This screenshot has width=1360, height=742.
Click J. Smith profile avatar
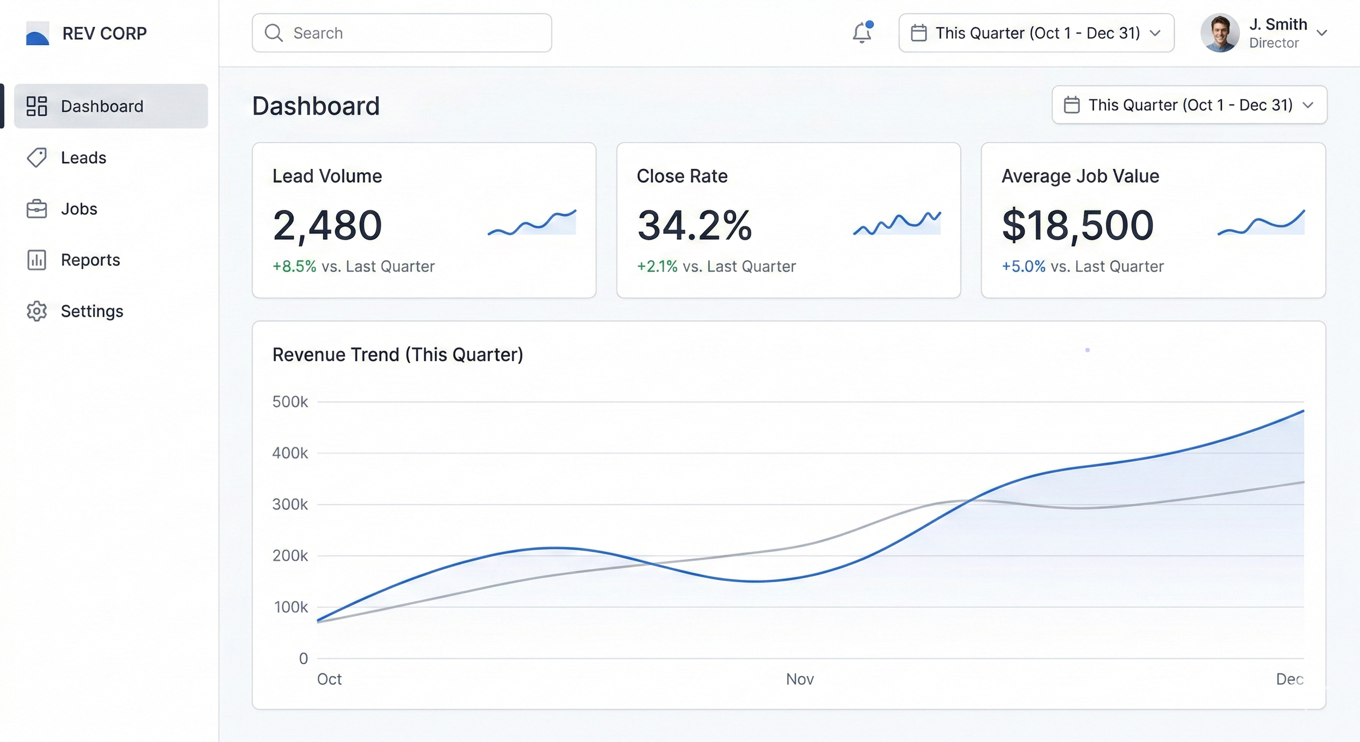coord(1220,33)
